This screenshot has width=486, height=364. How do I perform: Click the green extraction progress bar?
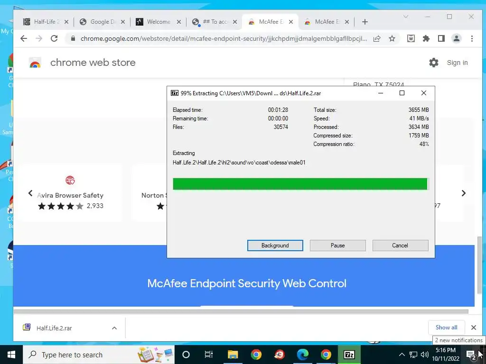300,184
